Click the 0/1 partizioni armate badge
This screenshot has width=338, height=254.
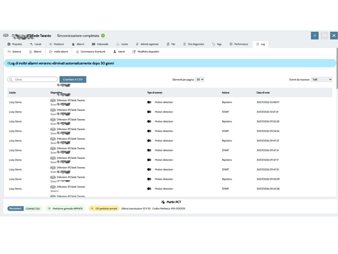(104, 209)
